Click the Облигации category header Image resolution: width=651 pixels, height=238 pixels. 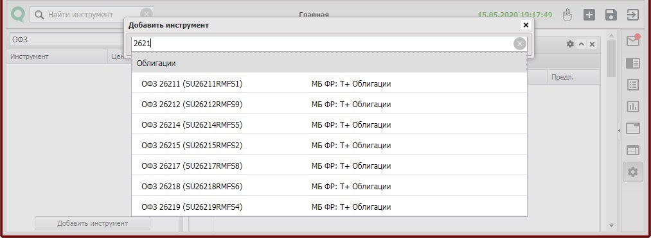pos(329,63)
